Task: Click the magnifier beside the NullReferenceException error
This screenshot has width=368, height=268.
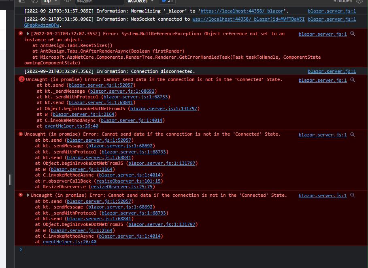Action: point(353,34)
